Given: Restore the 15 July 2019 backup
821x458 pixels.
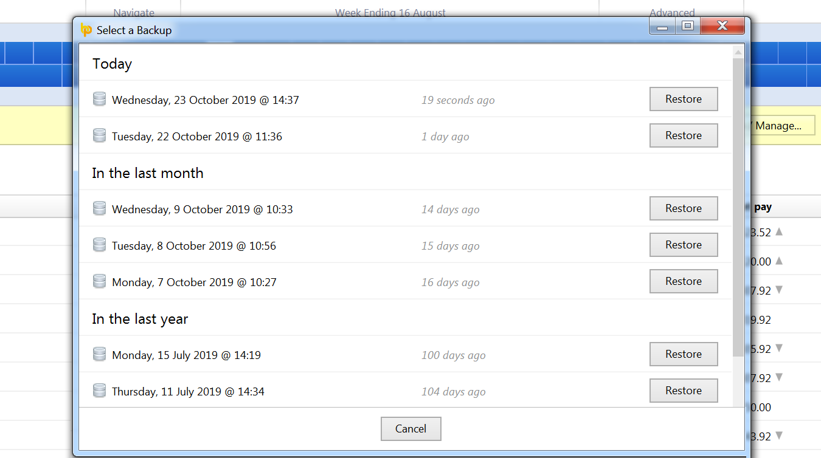Looking at the screenshot, I should (x=683, y=354).
